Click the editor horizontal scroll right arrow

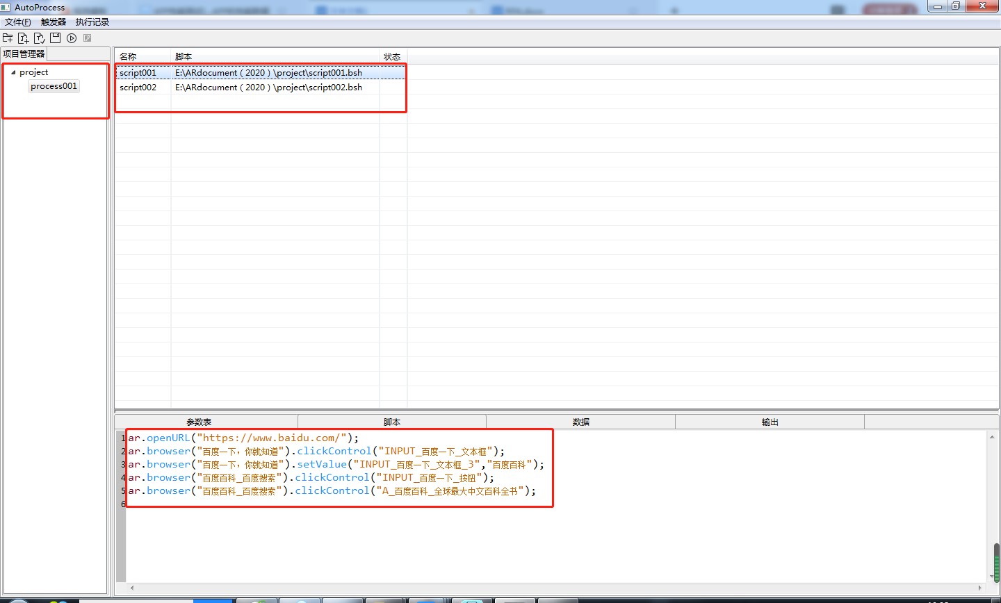tap(980, 588)
